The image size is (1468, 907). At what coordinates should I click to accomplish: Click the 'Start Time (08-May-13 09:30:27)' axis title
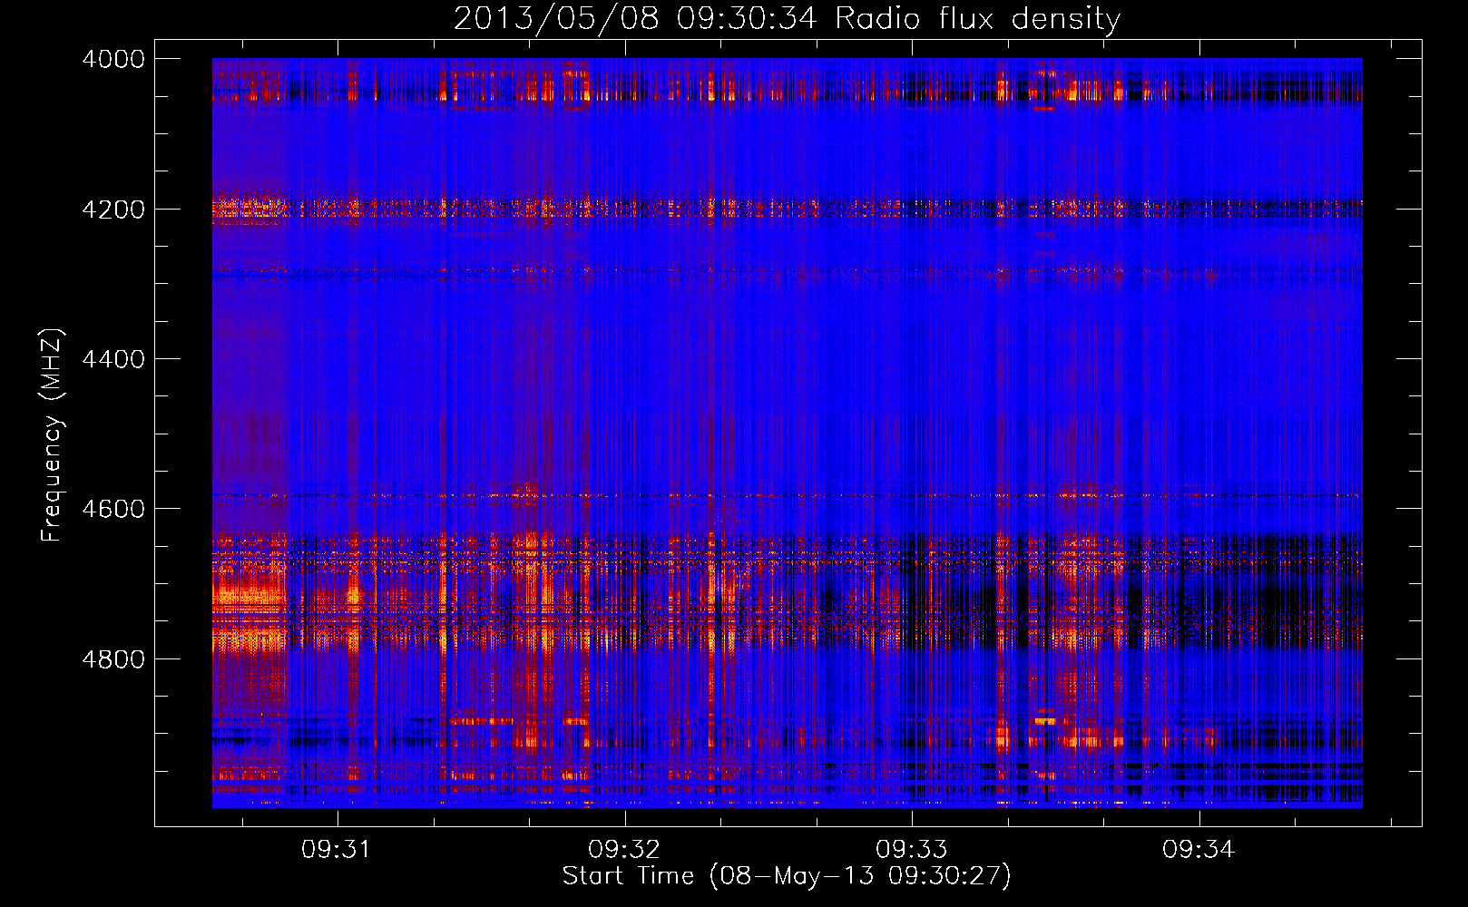point(787,876)
